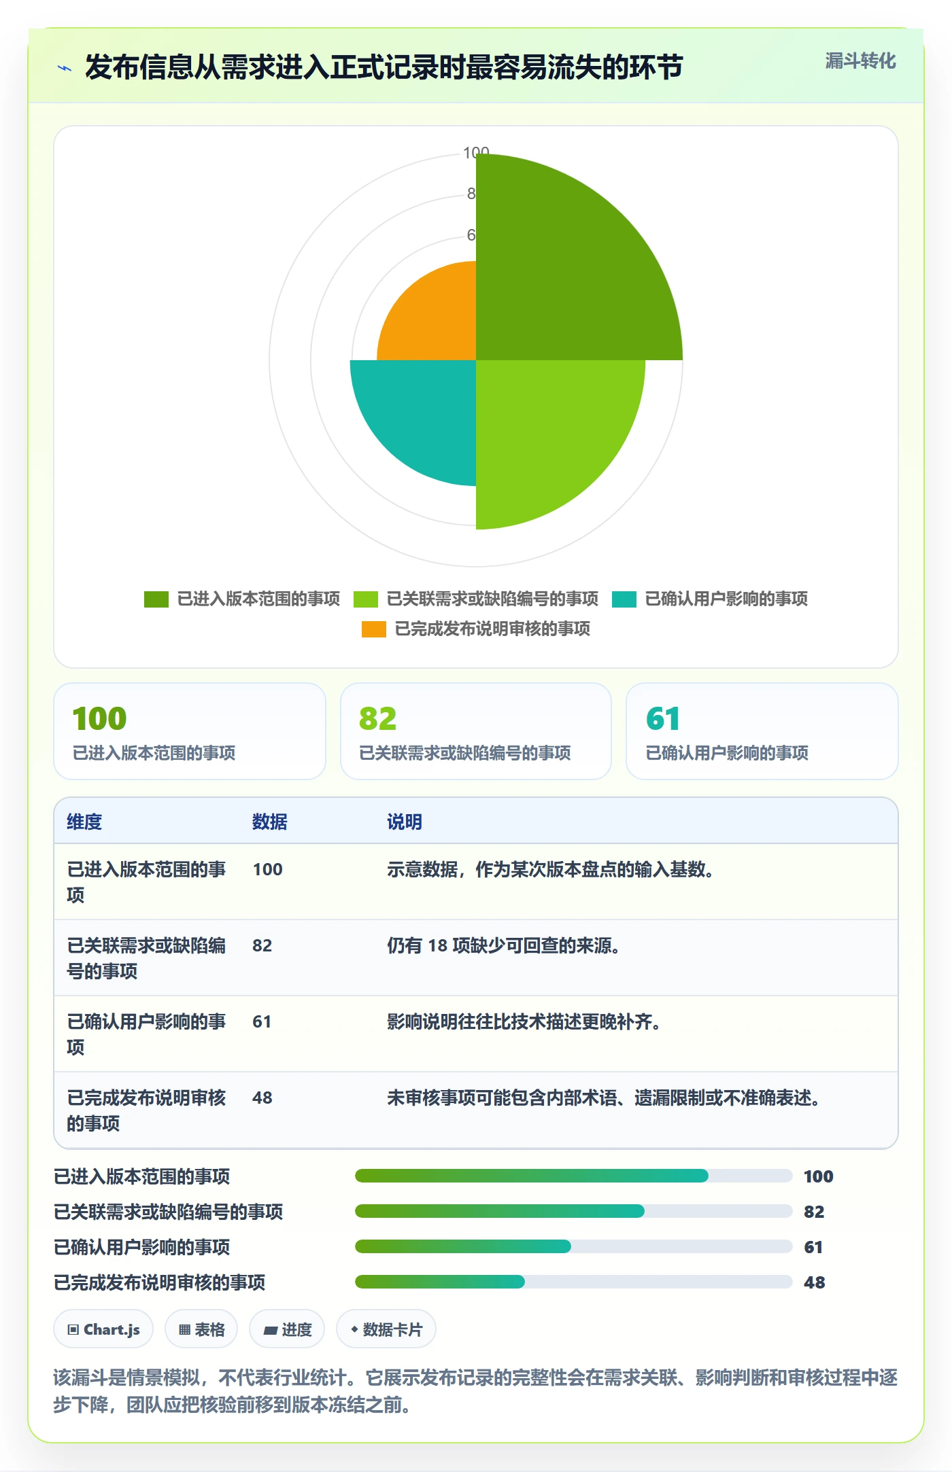Viewport: 952px width, 1472px height.
Task: Select the data card showing 82
Action: (476, 731)
